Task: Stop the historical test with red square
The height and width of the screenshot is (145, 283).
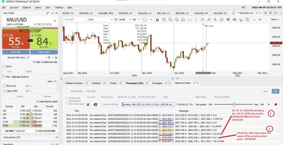Action: [x=275, y=104]
